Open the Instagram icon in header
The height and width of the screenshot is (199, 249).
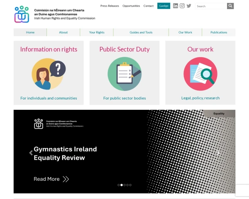182,6
